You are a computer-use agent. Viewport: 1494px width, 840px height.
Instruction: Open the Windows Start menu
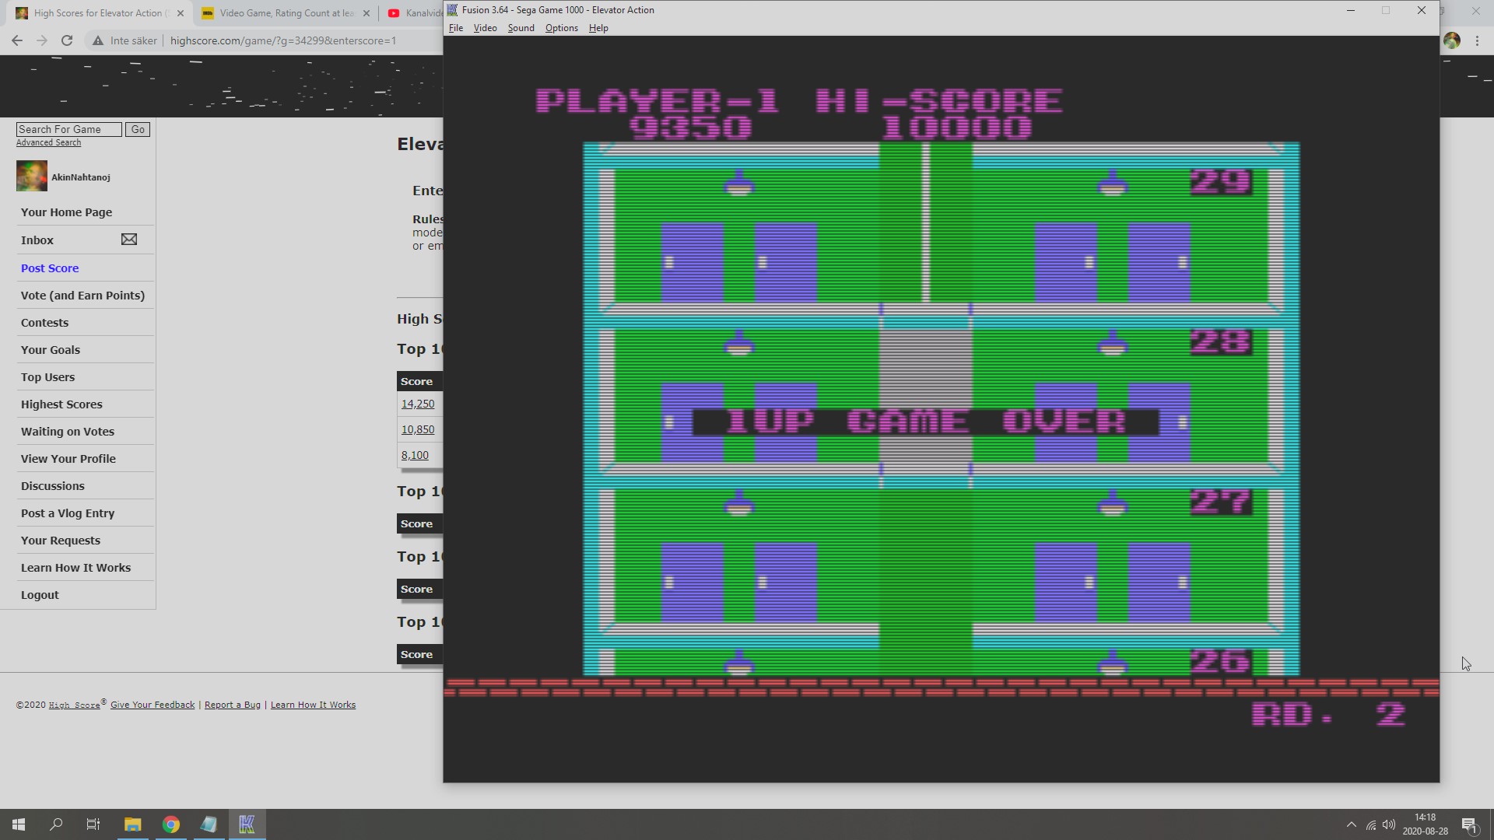19,824
